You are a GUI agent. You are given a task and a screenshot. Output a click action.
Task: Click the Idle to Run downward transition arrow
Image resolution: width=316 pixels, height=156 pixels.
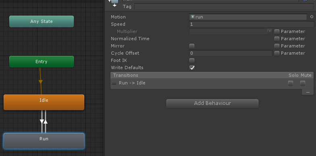42,121
